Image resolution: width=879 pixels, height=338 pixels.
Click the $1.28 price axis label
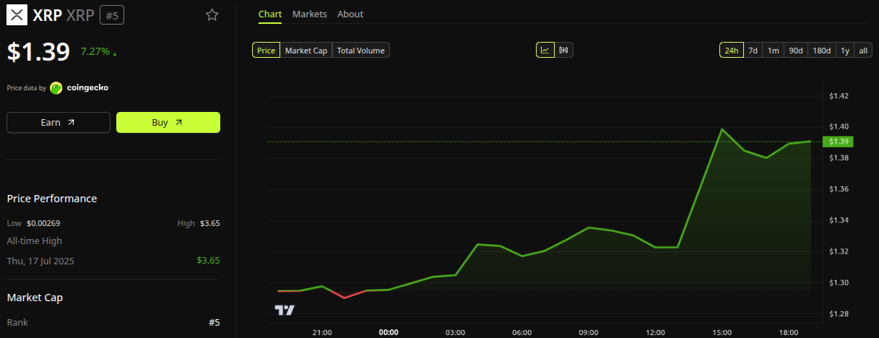[x=839, y=314]
